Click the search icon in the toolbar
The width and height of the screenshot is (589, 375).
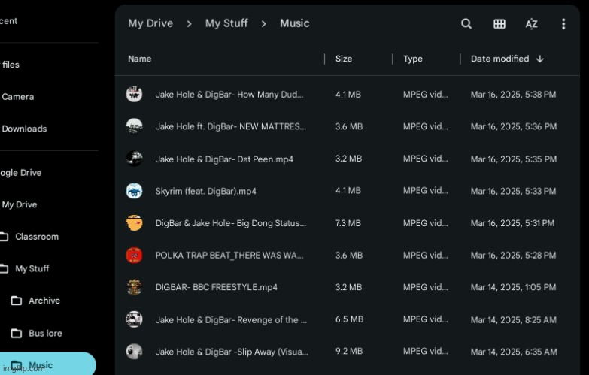[466, 24]
